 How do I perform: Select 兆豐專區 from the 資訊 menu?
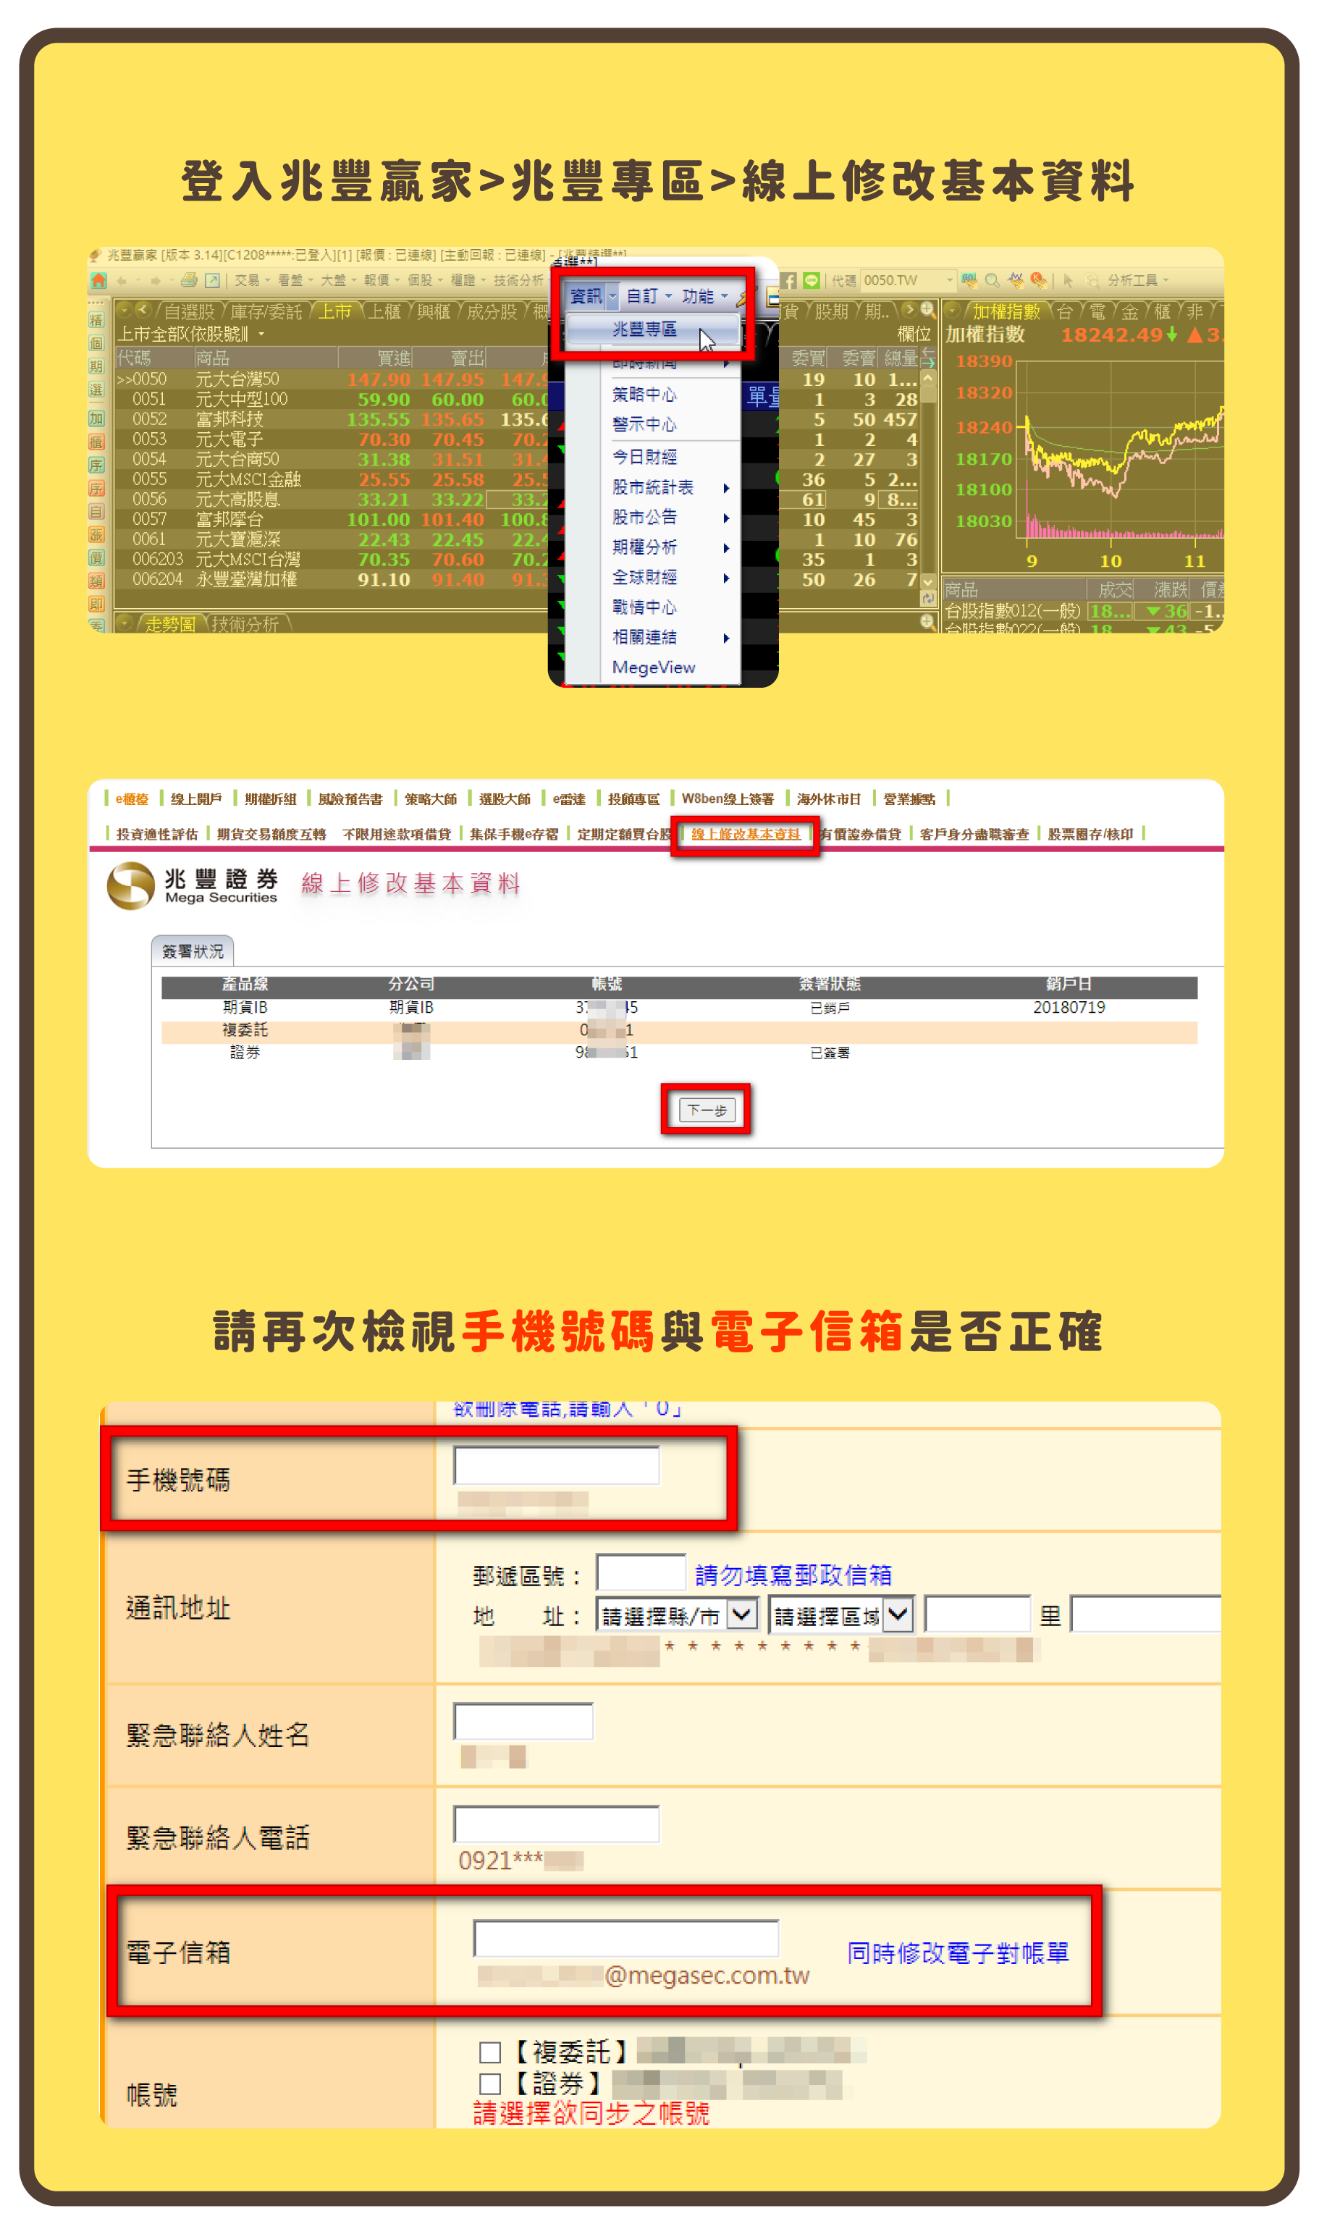(644, 330)
